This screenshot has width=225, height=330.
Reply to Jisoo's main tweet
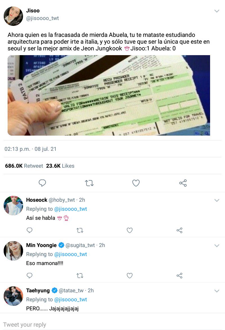tap(42, 183)
